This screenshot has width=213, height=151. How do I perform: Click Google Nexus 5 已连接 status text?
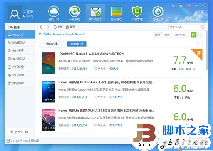24,141
